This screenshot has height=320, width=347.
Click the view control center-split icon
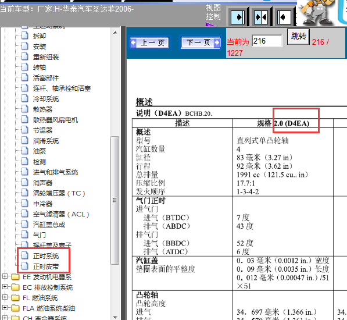(261, 17)
